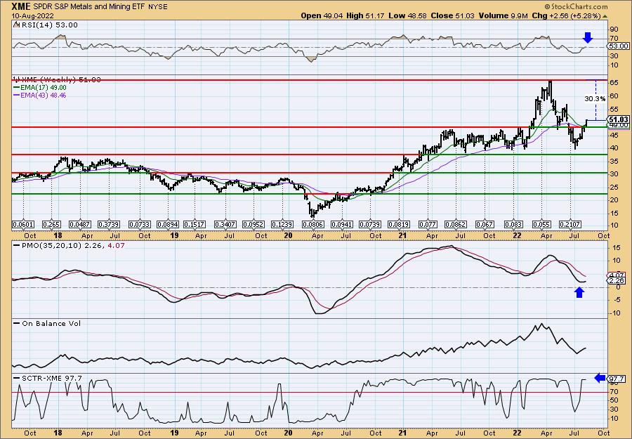
Task: Select the 0.0941 value box
Action: [x=342, y=225]
